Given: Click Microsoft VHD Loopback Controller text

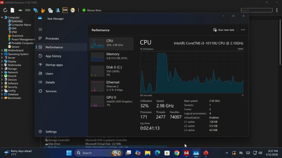Looking at the screenshot, I should pyautogui.click(x=106, y=140).
